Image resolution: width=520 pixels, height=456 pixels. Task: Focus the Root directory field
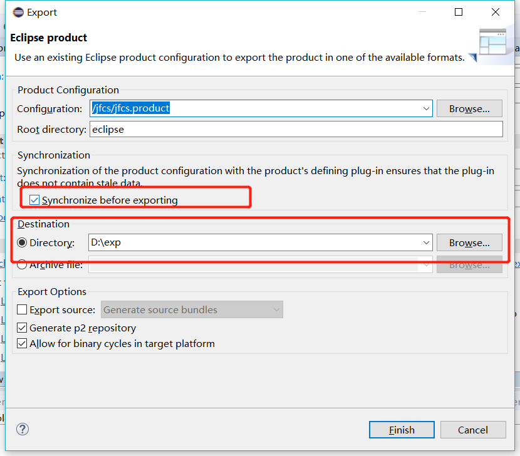296,129
